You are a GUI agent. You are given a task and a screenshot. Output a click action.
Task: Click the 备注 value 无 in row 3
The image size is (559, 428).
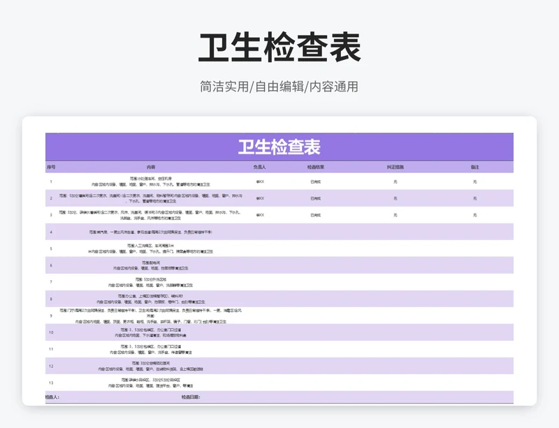pyautogui.click(x=475, y=215)
